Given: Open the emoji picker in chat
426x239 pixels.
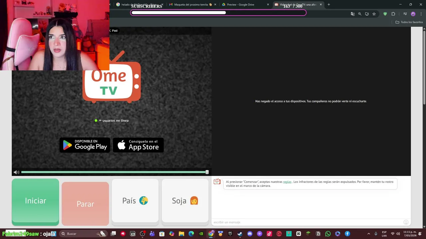Looking at the screenshot, I should click(406, 222).
